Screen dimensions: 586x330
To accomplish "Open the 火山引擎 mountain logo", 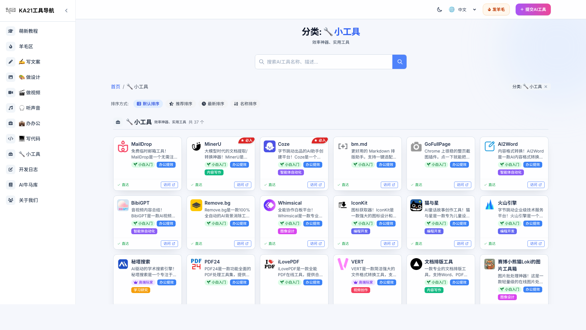I will (489, 205).
